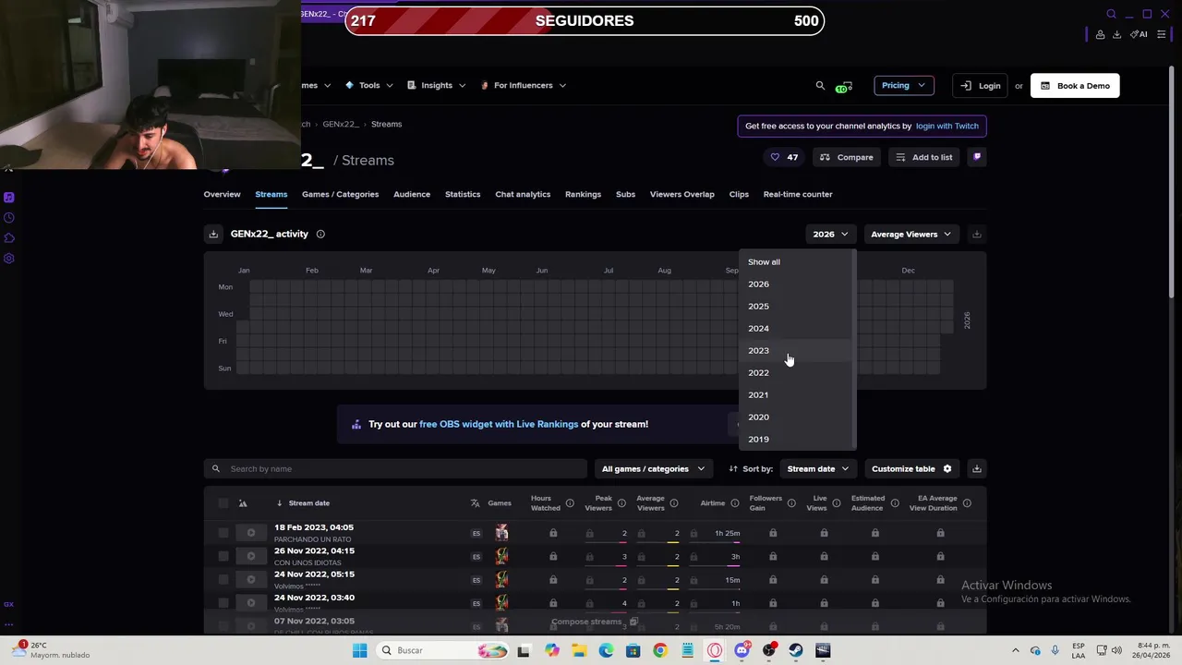The width and height of the screenshot is (1182, 665).
Task: Switch to Chat analytics tab
Action: coord(523,194)
